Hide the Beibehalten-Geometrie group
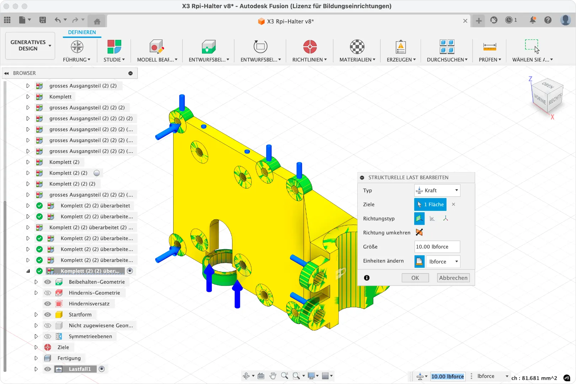 tap(47, 282)
